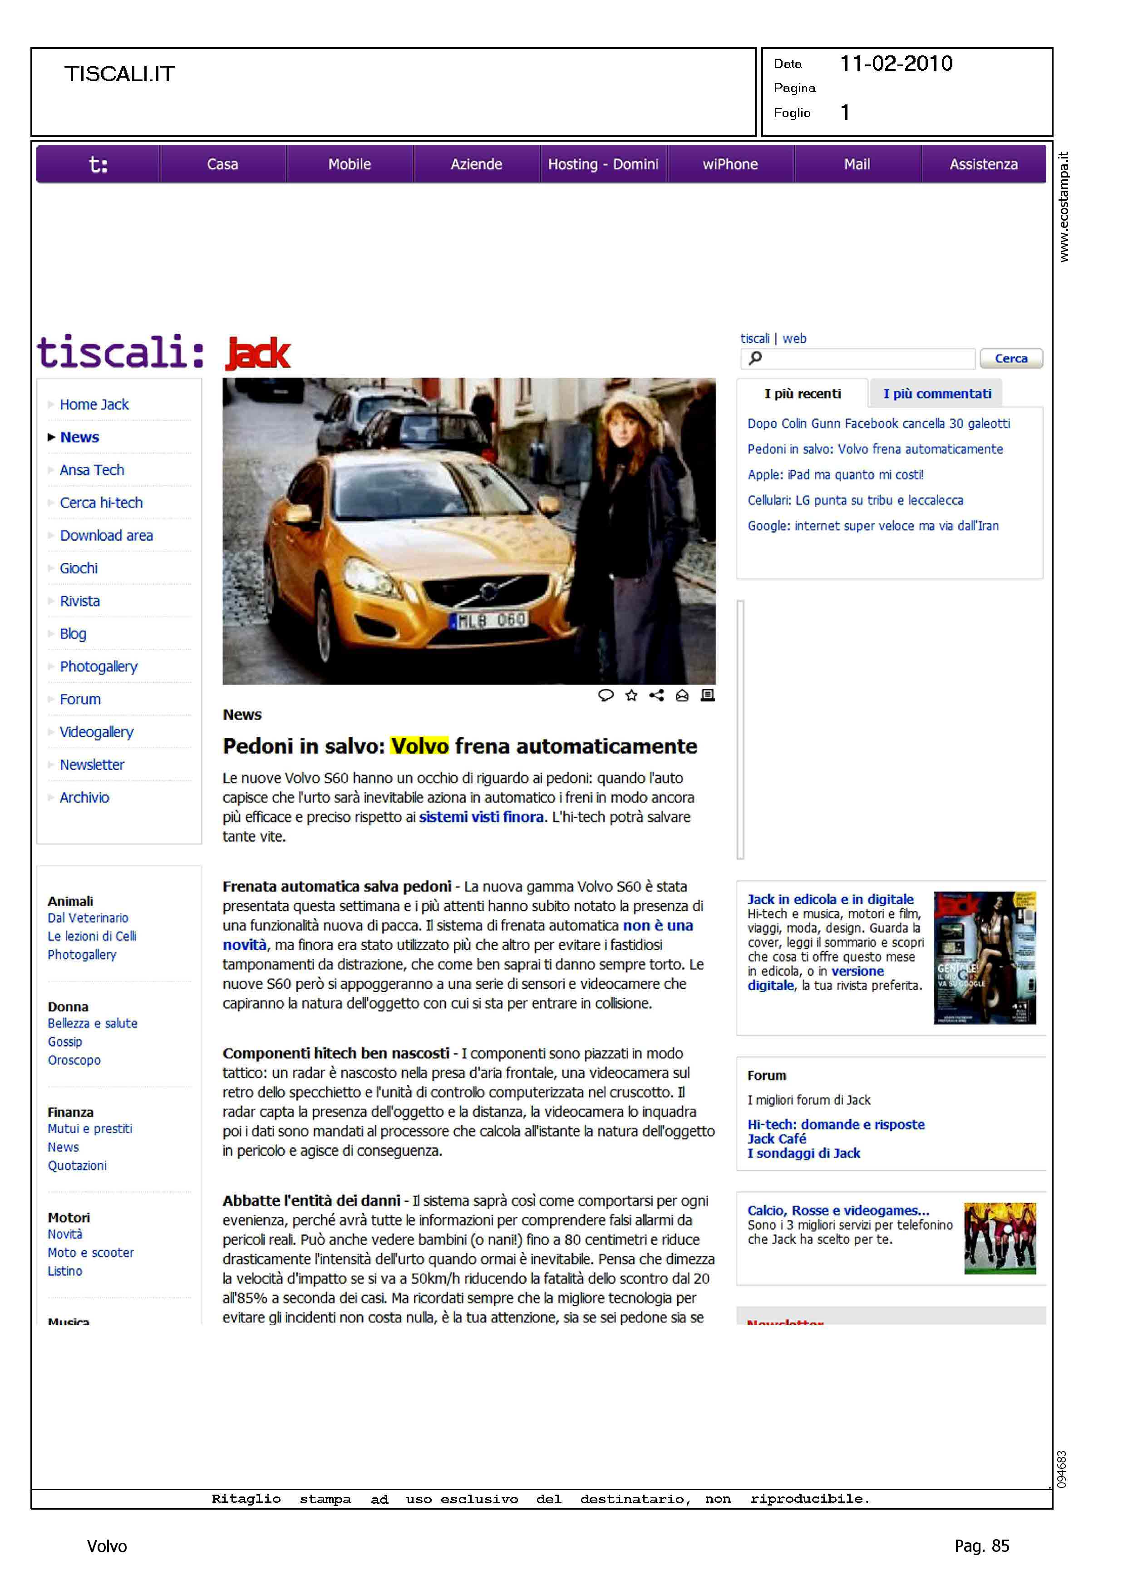Select the I più recenti tab
Image resolution: width=1133 pixels, height=1590 pixels.
[x=802, y=394]
